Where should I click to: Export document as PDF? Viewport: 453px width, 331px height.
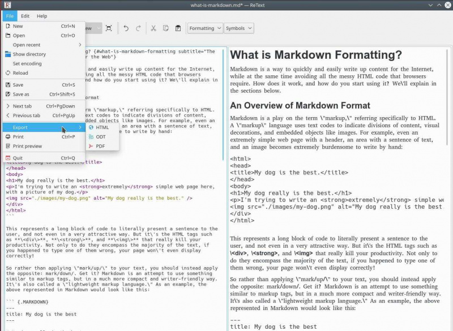(102, 146)
